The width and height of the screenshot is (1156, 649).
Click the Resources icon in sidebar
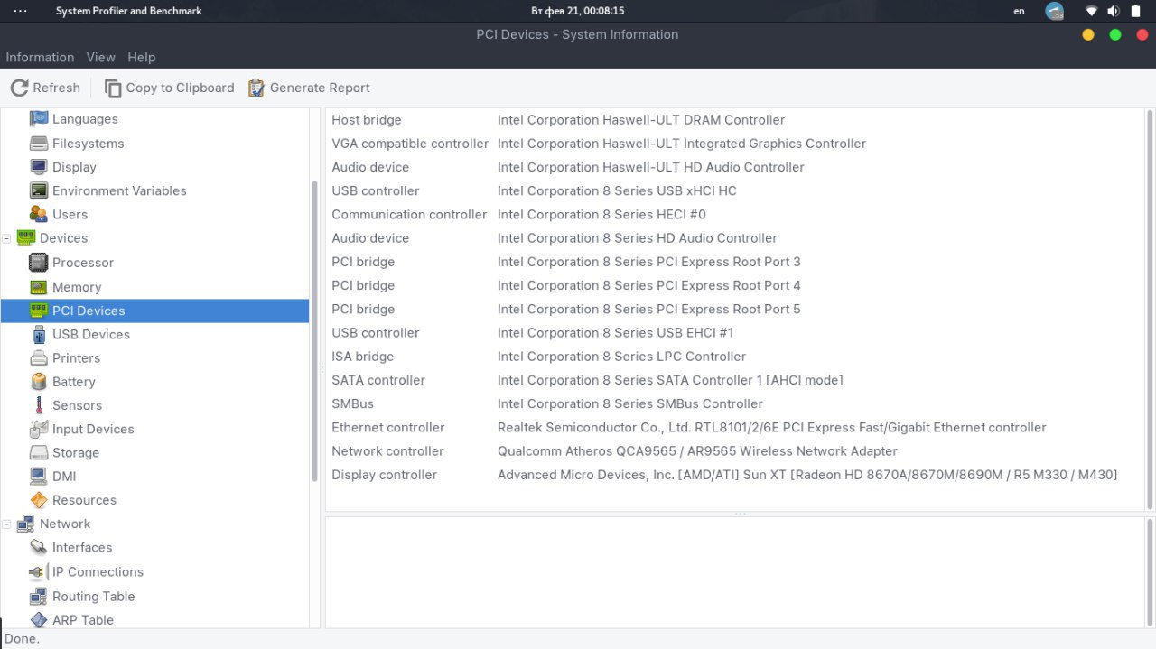coord(38,500)
